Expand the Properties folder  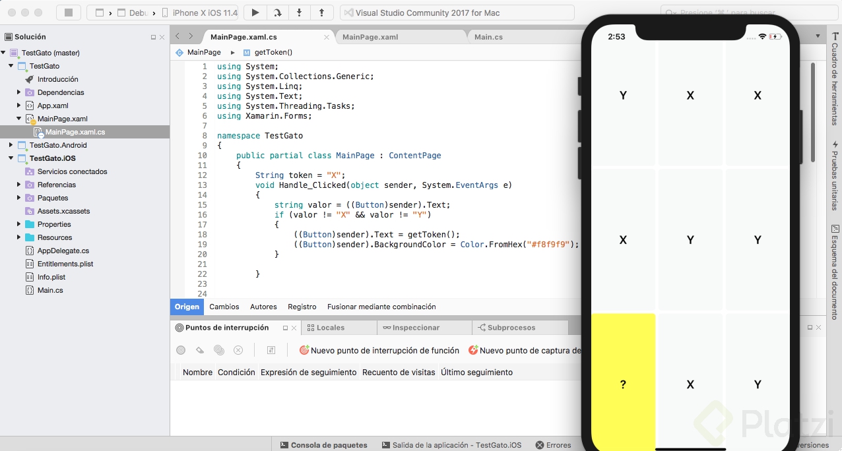tap(19, 224)
